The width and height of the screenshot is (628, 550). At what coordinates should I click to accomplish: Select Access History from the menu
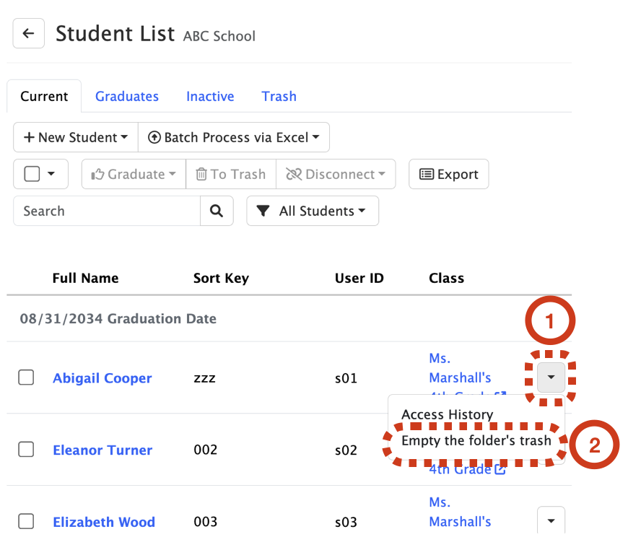tap(447, 414)
